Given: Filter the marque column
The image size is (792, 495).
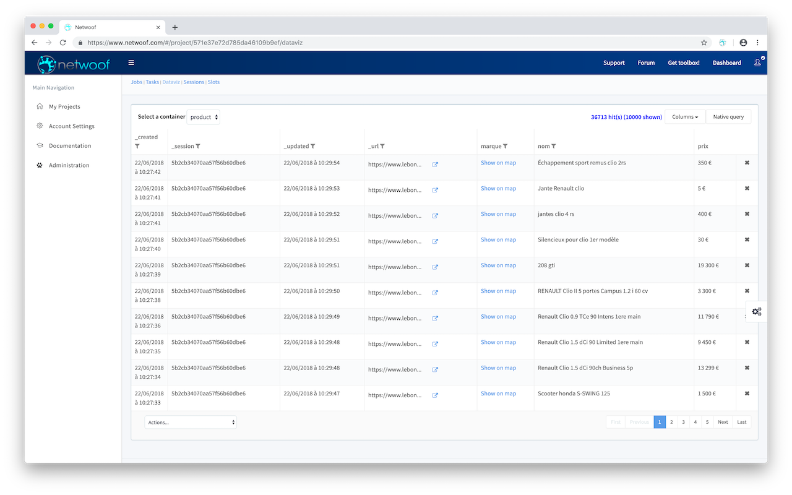Looking at the screenshot, I should pos(506,147).
